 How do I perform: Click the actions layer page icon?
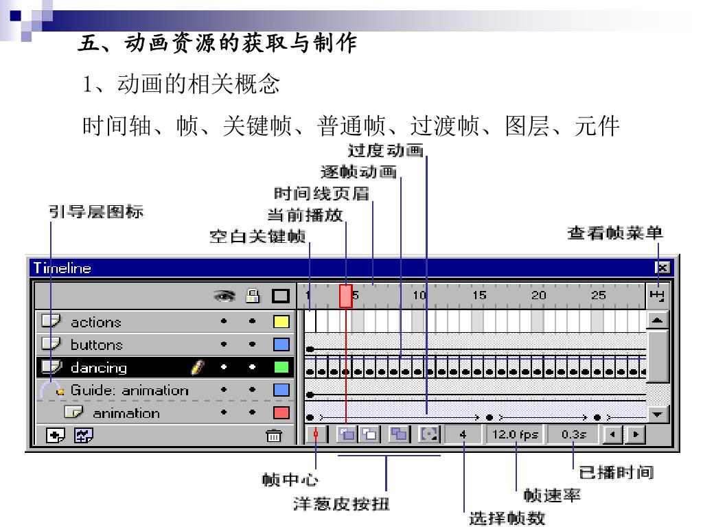tap(51, 321)
